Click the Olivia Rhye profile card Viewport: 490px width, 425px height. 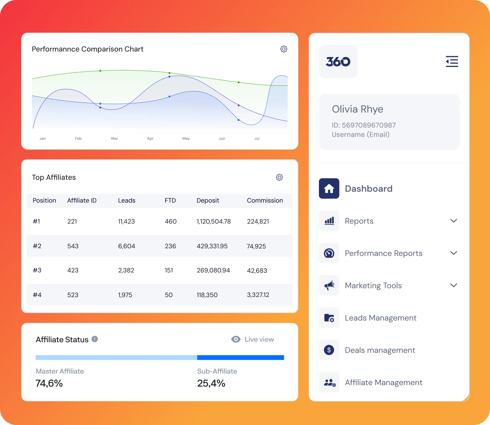[x=389, y=122]
